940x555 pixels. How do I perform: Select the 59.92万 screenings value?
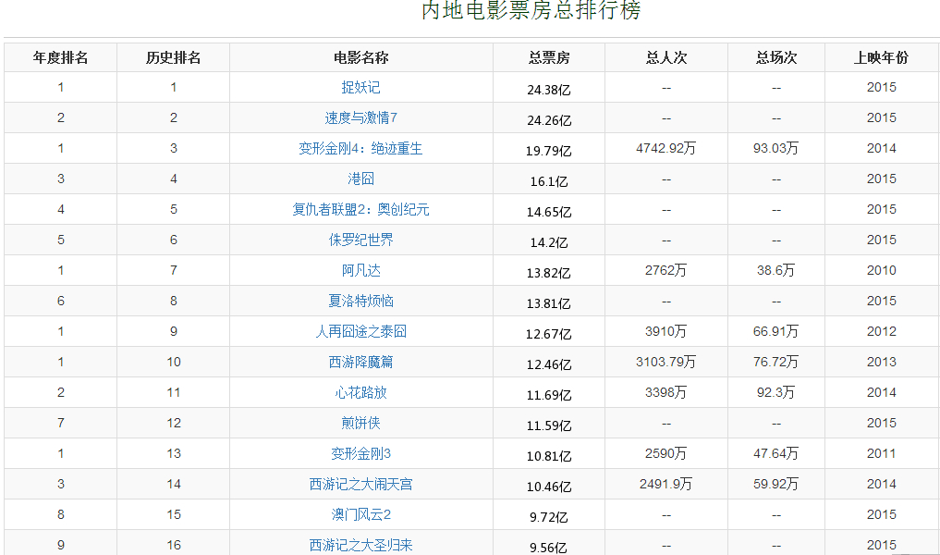[x=776, y=484]
